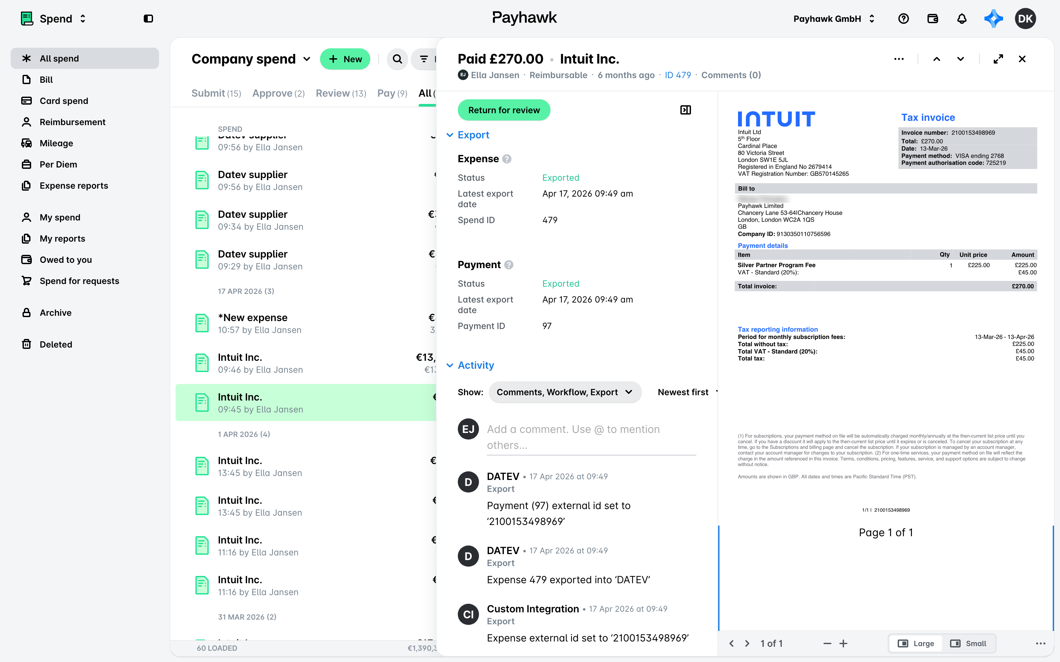Open the blue AI assistant star icon

click(x=993, y=19)
